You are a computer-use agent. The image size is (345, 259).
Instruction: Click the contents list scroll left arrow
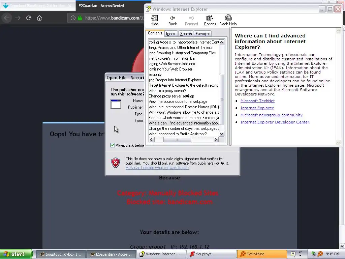pos(151,139)
